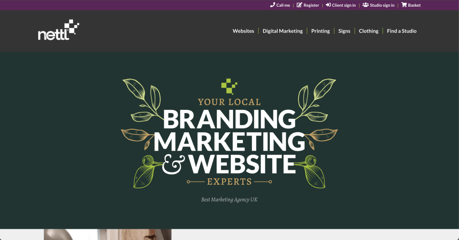459x240 pixels.
Task: Go to the Printing section
Action: point(320,31)
